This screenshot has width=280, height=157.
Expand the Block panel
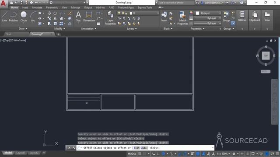tap(168, 29)
